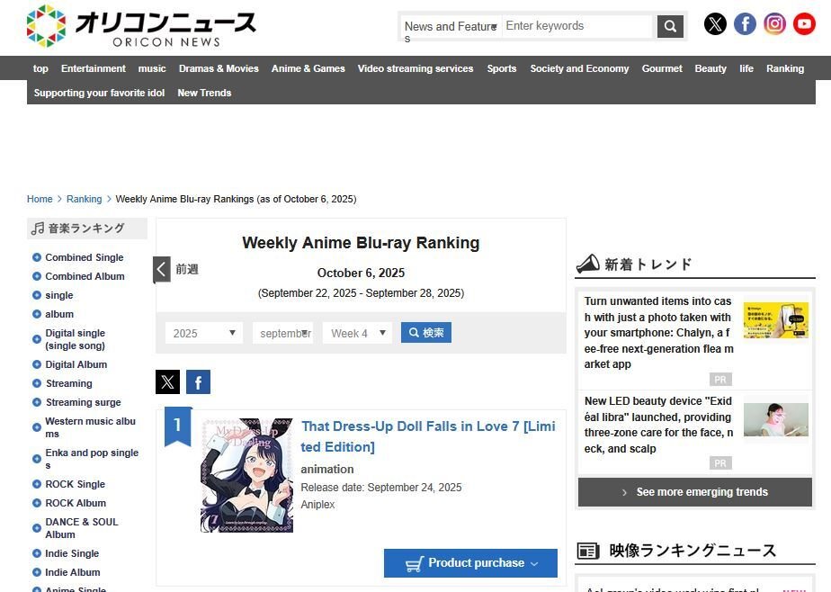Open Streaming surge ranking in sidebar
This screenshot has width=831, height=592.
click(x=84, y=402)
